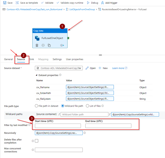Screen dimensions: 165x158
Task: Open the General tab
Action: point(8,59)
